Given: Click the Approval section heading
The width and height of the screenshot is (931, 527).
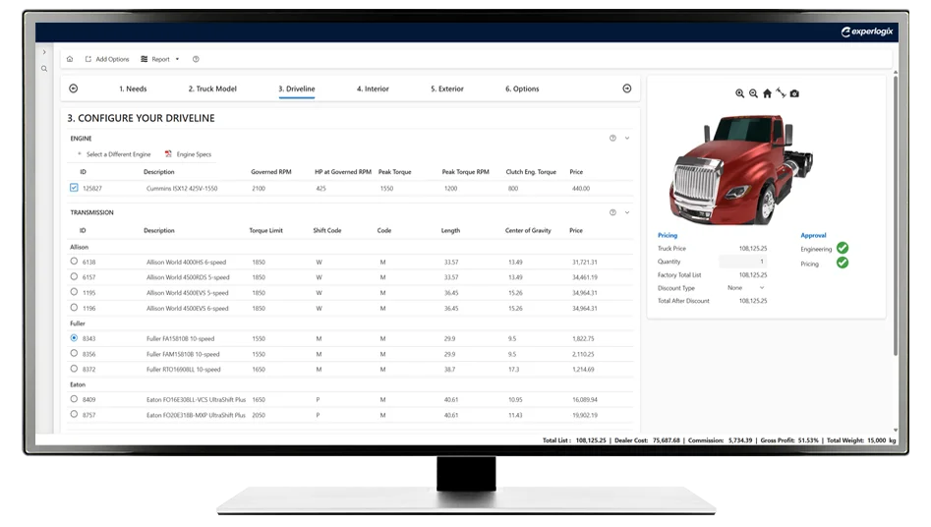Looking at the screenshot, I should (x=813, y=235).
